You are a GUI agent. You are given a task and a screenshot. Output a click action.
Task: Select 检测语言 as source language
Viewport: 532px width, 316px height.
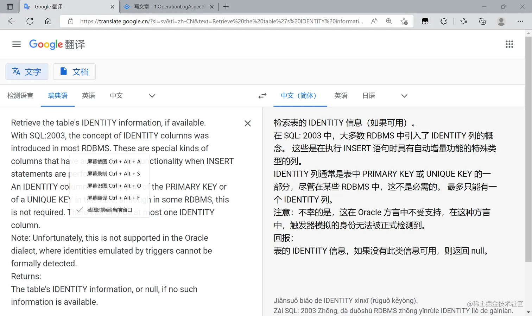(20, 96)
